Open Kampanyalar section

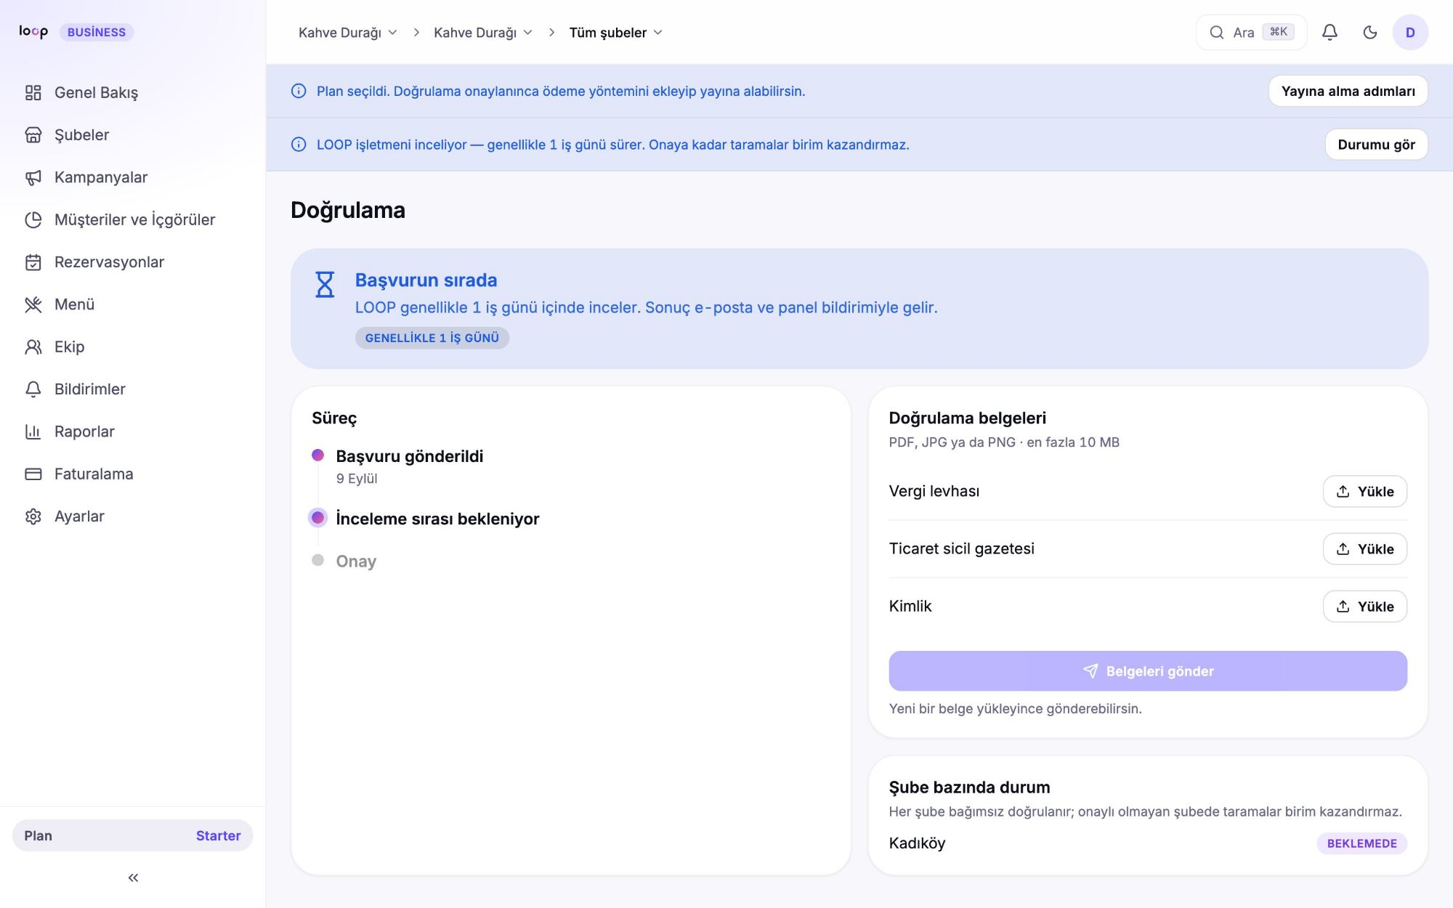(133, 177)
